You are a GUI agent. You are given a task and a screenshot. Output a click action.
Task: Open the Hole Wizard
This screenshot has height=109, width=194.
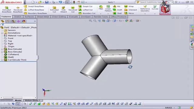pyautogui.click(x=63, y=9)
